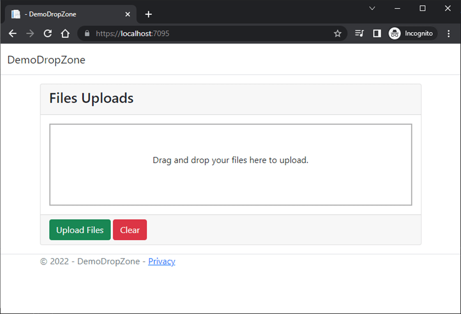Image resolution: width=461 pixels, height=314 pixels.
Task: Close the DemoDropZone tab
Action: coord(127,14)
